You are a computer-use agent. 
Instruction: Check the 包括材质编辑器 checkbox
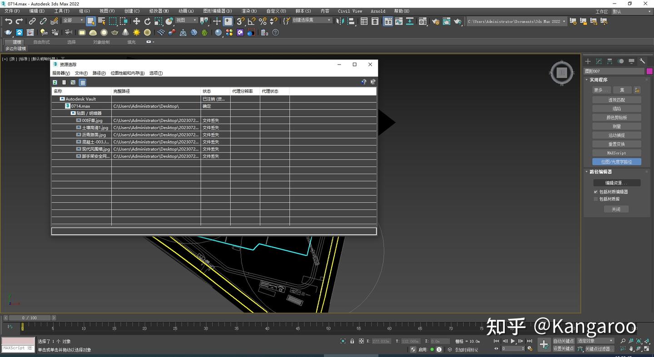coord(596,192)
